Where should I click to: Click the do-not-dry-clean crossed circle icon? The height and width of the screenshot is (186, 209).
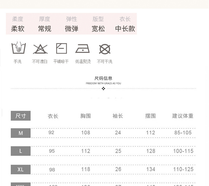pos(105,49)
